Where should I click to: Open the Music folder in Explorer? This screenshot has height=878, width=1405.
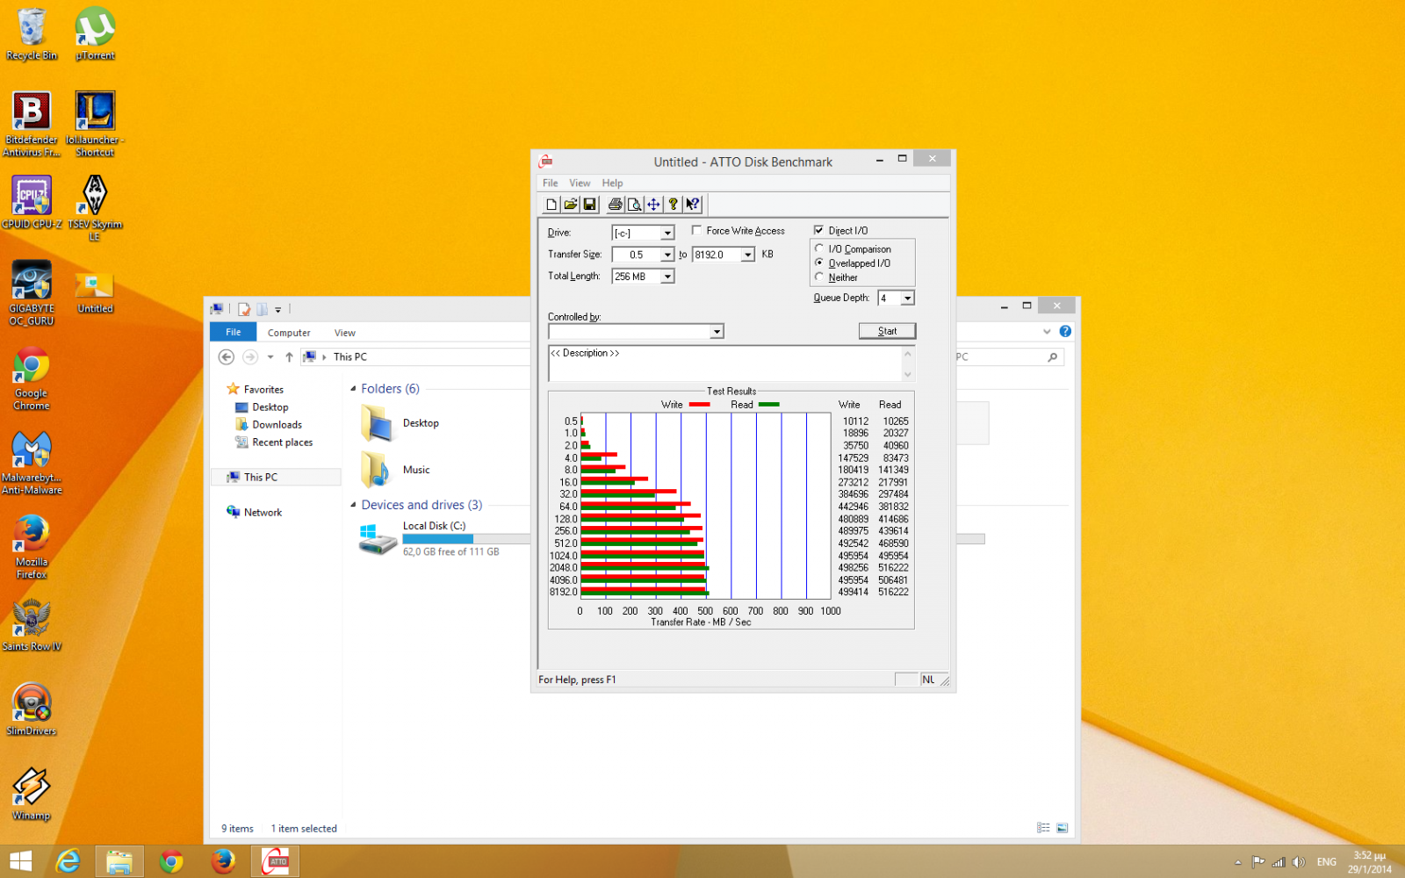point(395,470)
